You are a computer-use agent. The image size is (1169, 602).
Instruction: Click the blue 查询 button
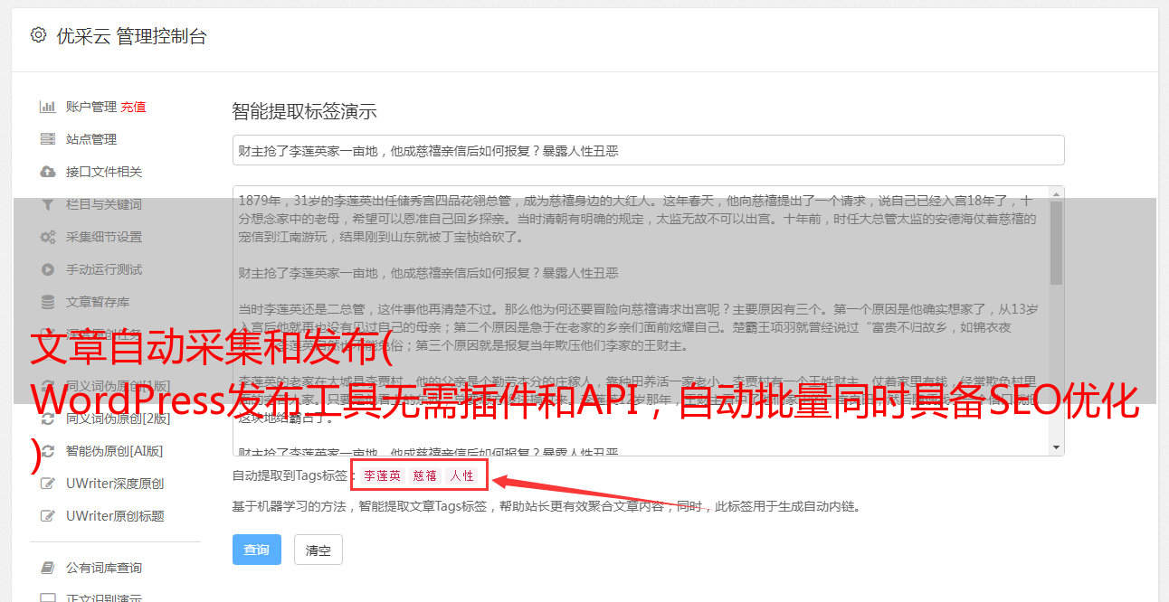[x=257, y=550]
